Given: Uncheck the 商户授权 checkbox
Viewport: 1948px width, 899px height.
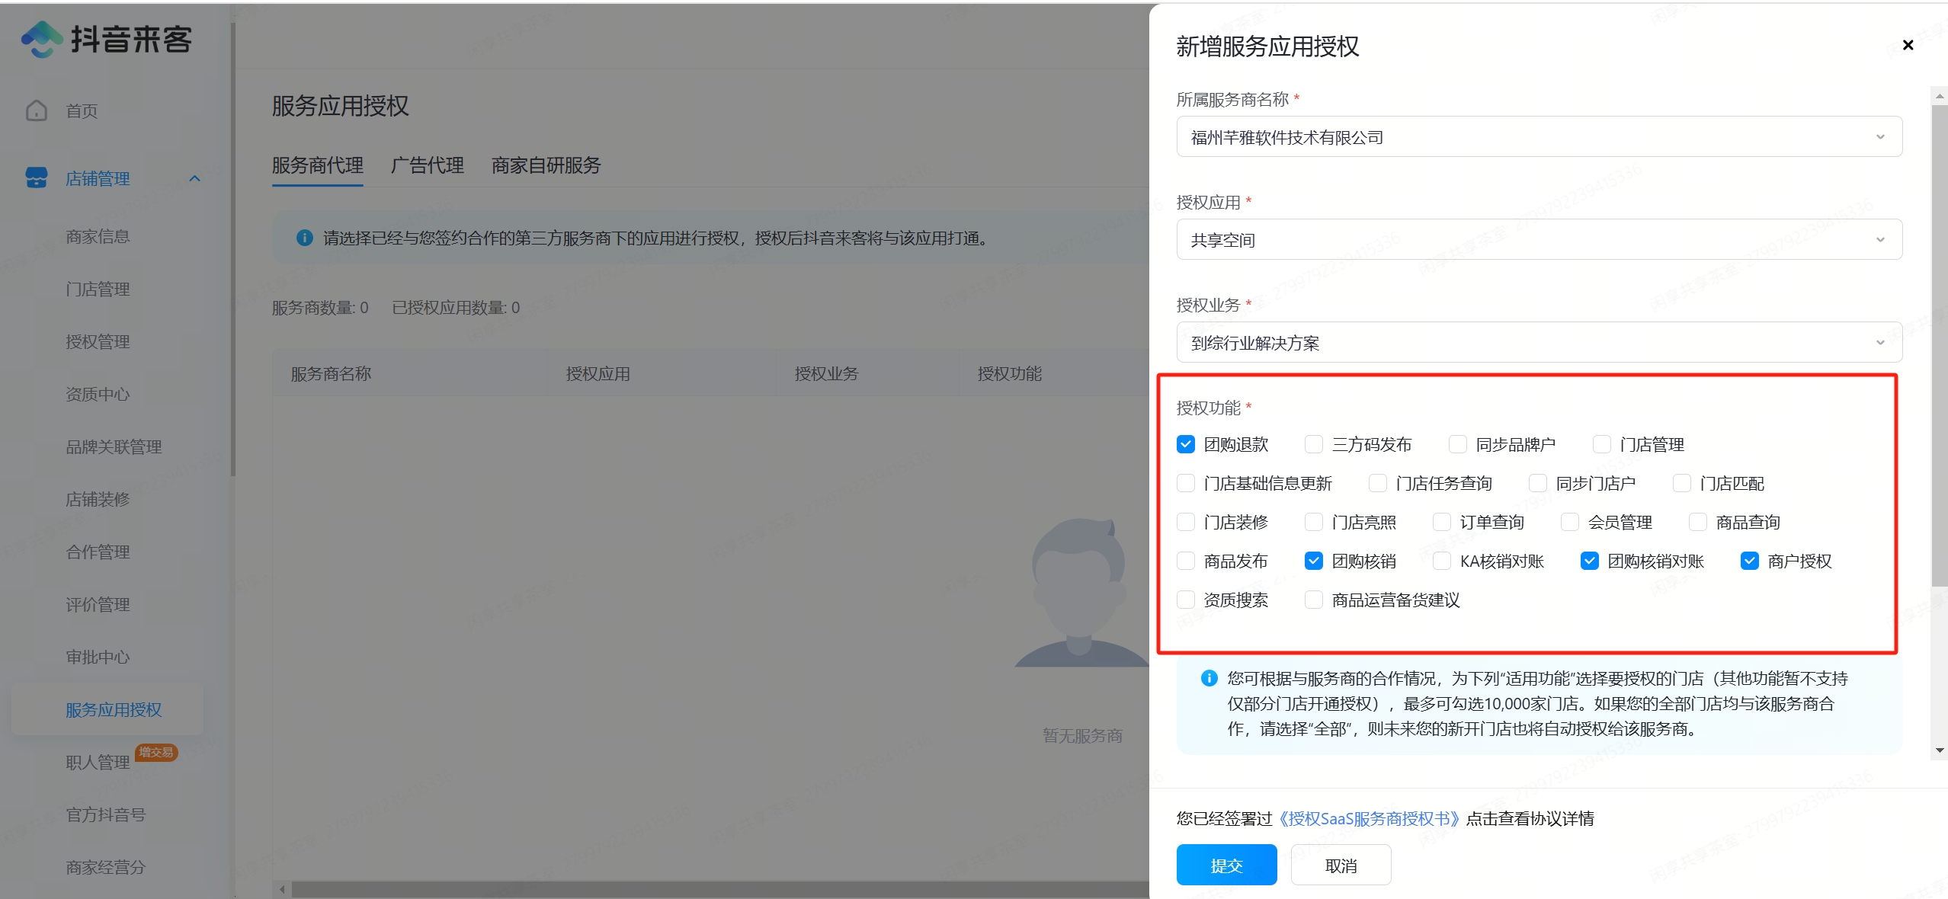Looking at the screenshot, I should pyautogui.click(x=1750, y=561).
